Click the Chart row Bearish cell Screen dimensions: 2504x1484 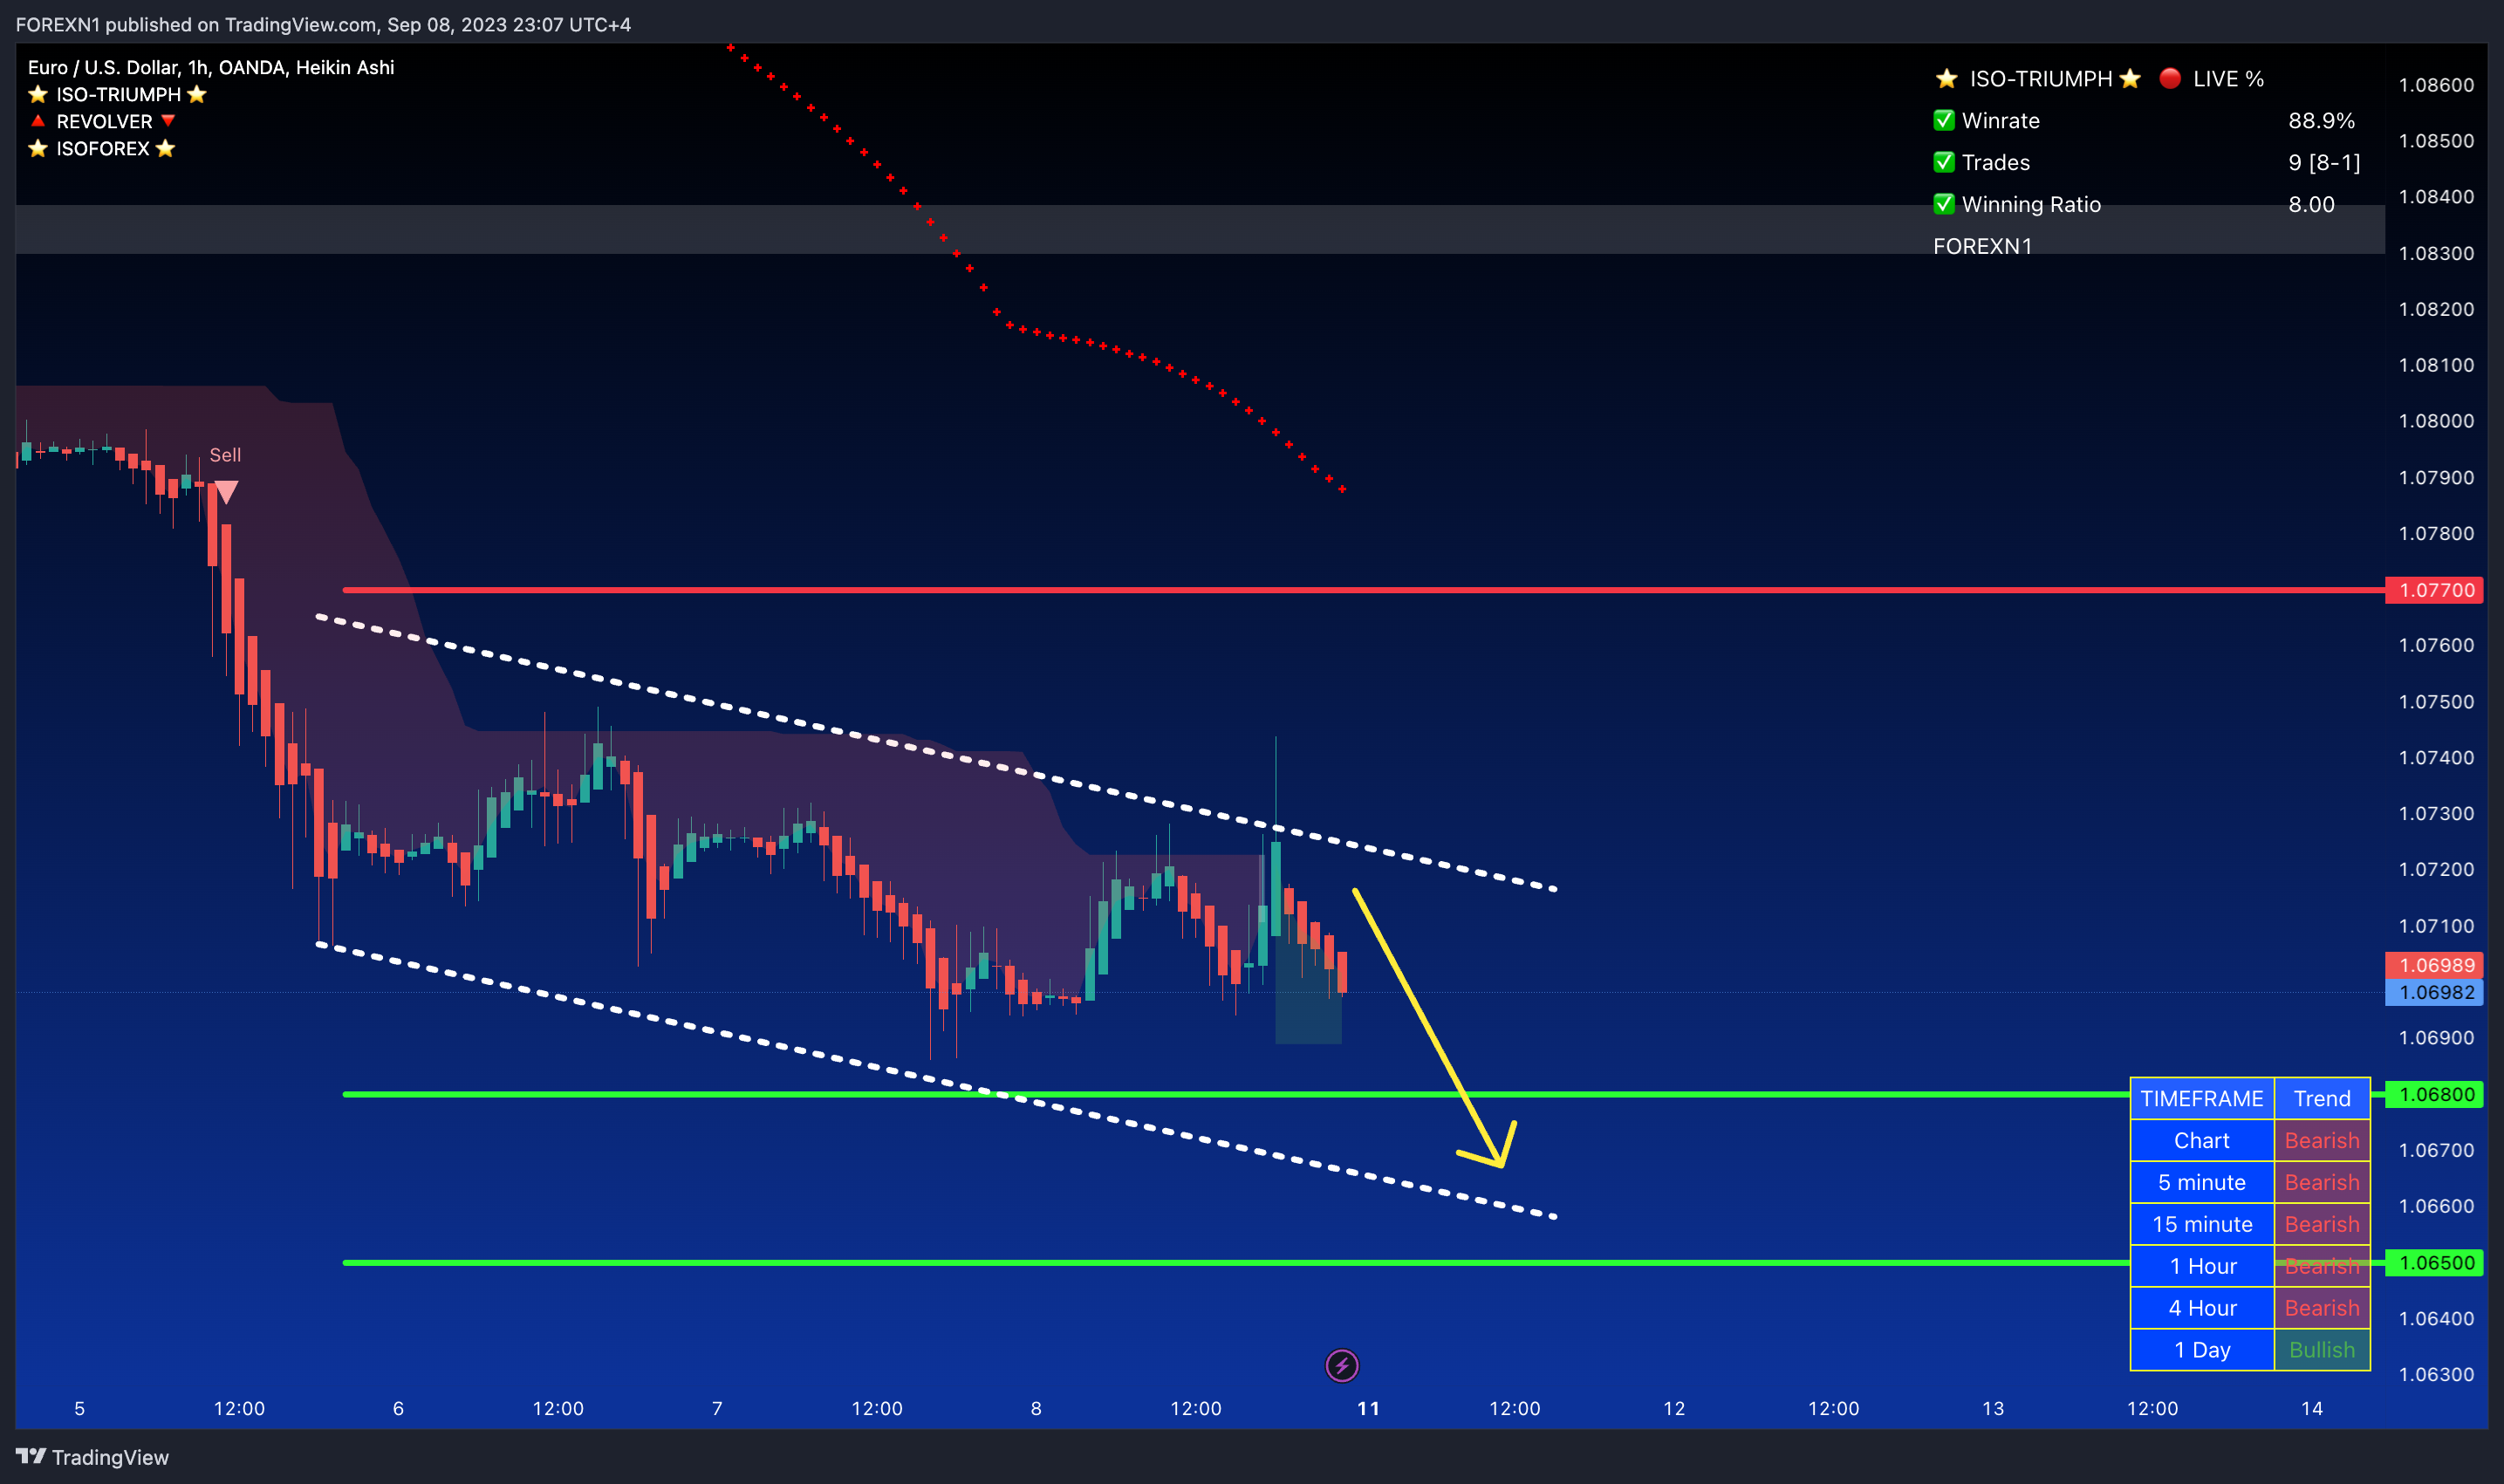[2321, 1140]
